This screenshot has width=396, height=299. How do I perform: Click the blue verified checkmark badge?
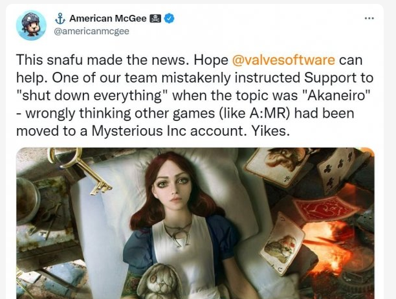[x=170, y=18]
